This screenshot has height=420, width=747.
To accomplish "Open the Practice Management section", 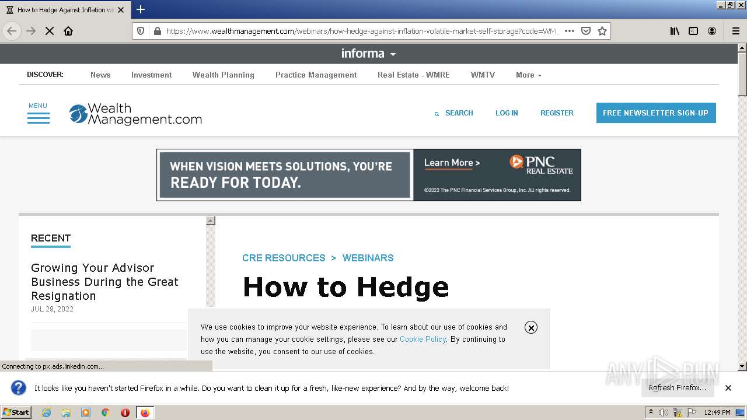I will click(x=316, y=75).
